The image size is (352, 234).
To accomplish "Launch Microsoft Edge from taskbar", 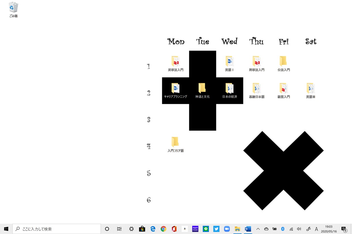I will (x=153, y=229).
